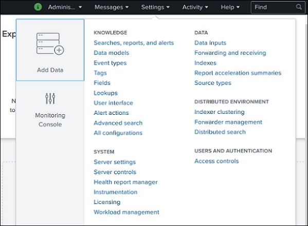Open the Help menu
This screenshot has height=226, width=308.
pos(230,7)
